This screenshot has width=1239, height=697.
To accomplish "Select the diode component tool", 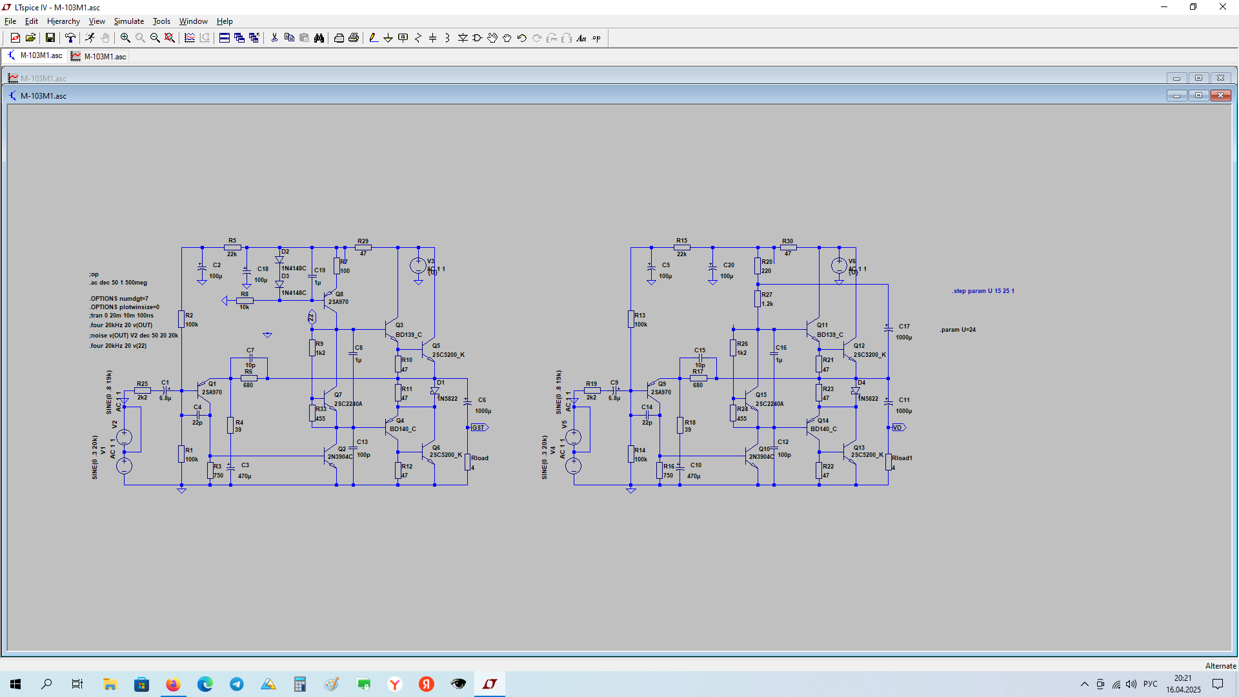I will click(x=463, y=38).
